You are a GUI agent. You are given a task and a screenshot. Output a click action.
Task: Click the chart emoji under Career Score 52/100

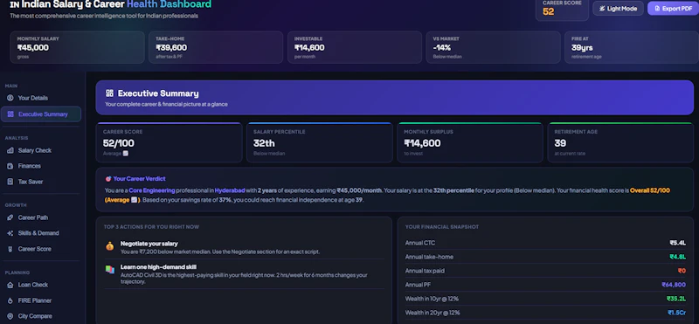click(125, 154)
